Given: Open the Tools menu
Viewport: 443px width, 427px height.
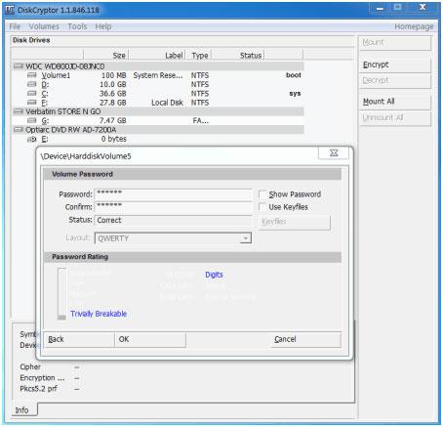Looking at the screenshot, I should tap(77, 26).
